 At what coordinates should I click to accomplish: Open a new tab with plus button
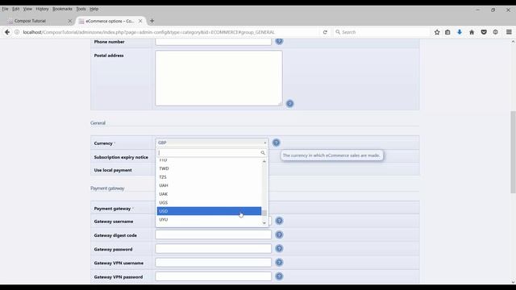click(x=152, y=21)
